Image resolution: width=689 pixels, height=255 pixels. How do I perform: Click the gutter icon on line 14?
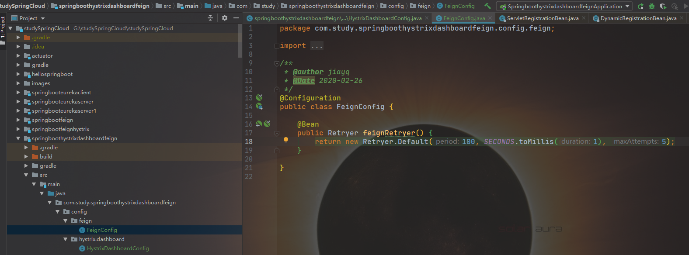pyautogui.click(x=259, y=107)
